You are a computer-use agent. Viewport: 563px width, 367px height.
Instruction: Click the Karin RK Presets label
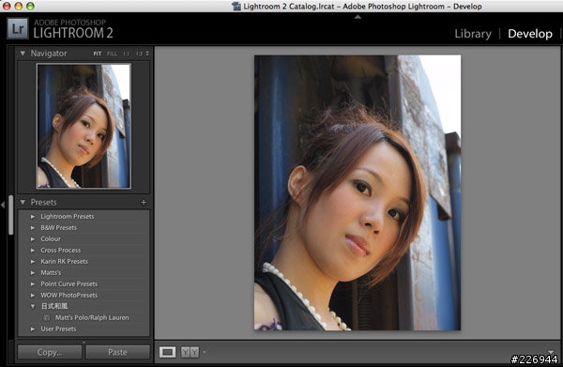(x=64, y=262)
